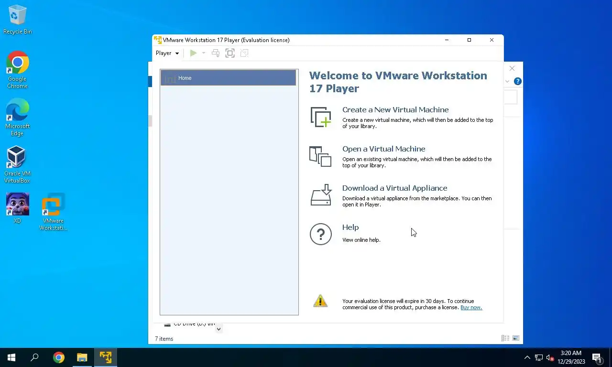The height and width of the screenshot is (367, 612).
Task: Choose Open a Virtual Machine heading
Action: tap(383, 149)
